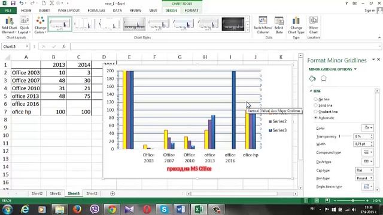Click zoom out minus button
Image resolution: width=383 pixels, height=215 pixels.
(335, 201)
